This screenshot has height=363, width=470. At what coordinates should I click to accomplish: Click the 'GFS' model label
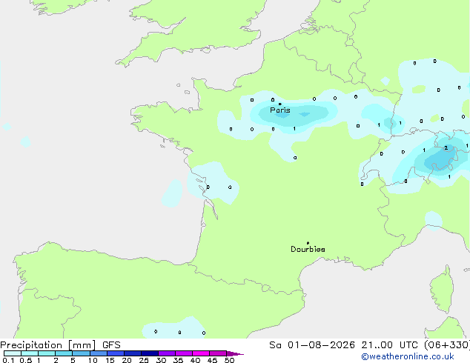111,345
